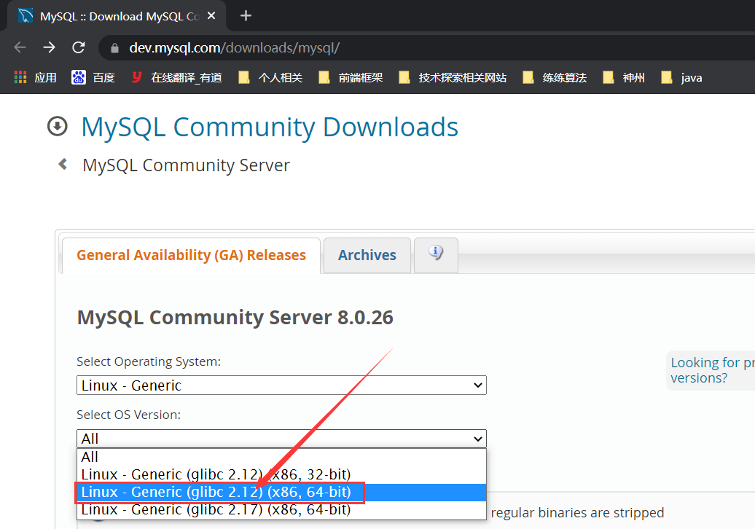Open the Select OS Version dropdown
755x529 pixels.
pyautogui.click(x=281, y=438)
